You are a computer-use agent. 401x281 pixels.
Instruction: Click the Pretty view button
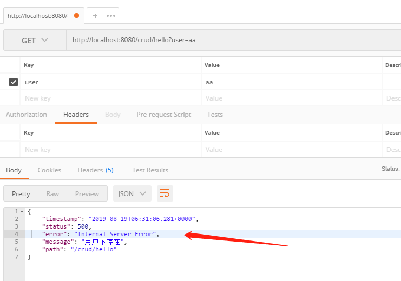point(21,194)
